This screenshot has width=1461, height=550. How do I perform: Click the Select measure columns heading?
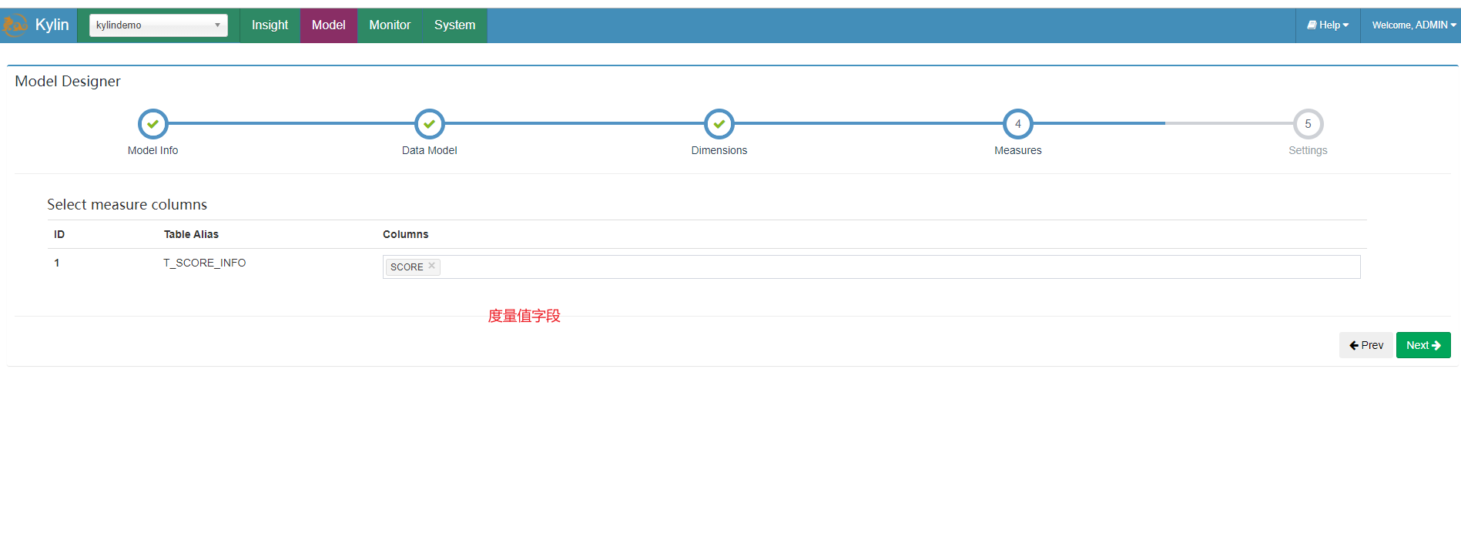(127, 204)
